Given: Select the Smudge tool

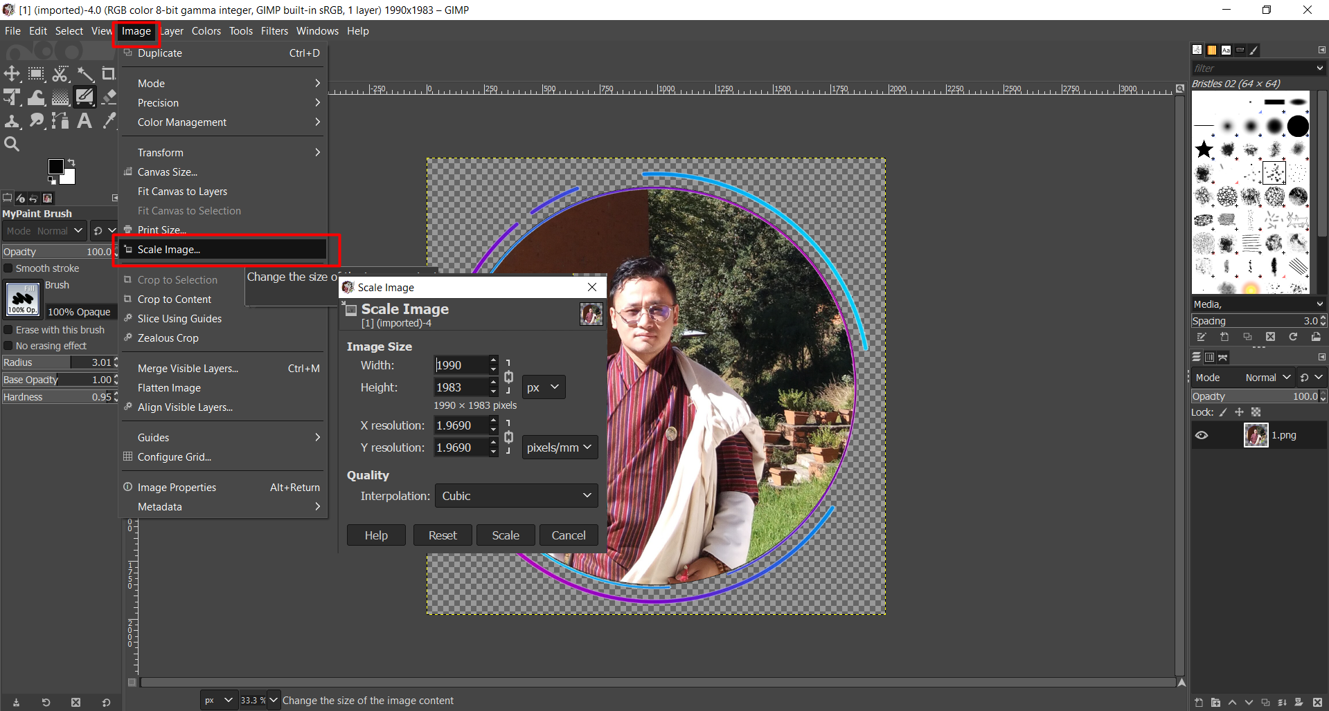Looking at the screenshot, I should point(36,121).
